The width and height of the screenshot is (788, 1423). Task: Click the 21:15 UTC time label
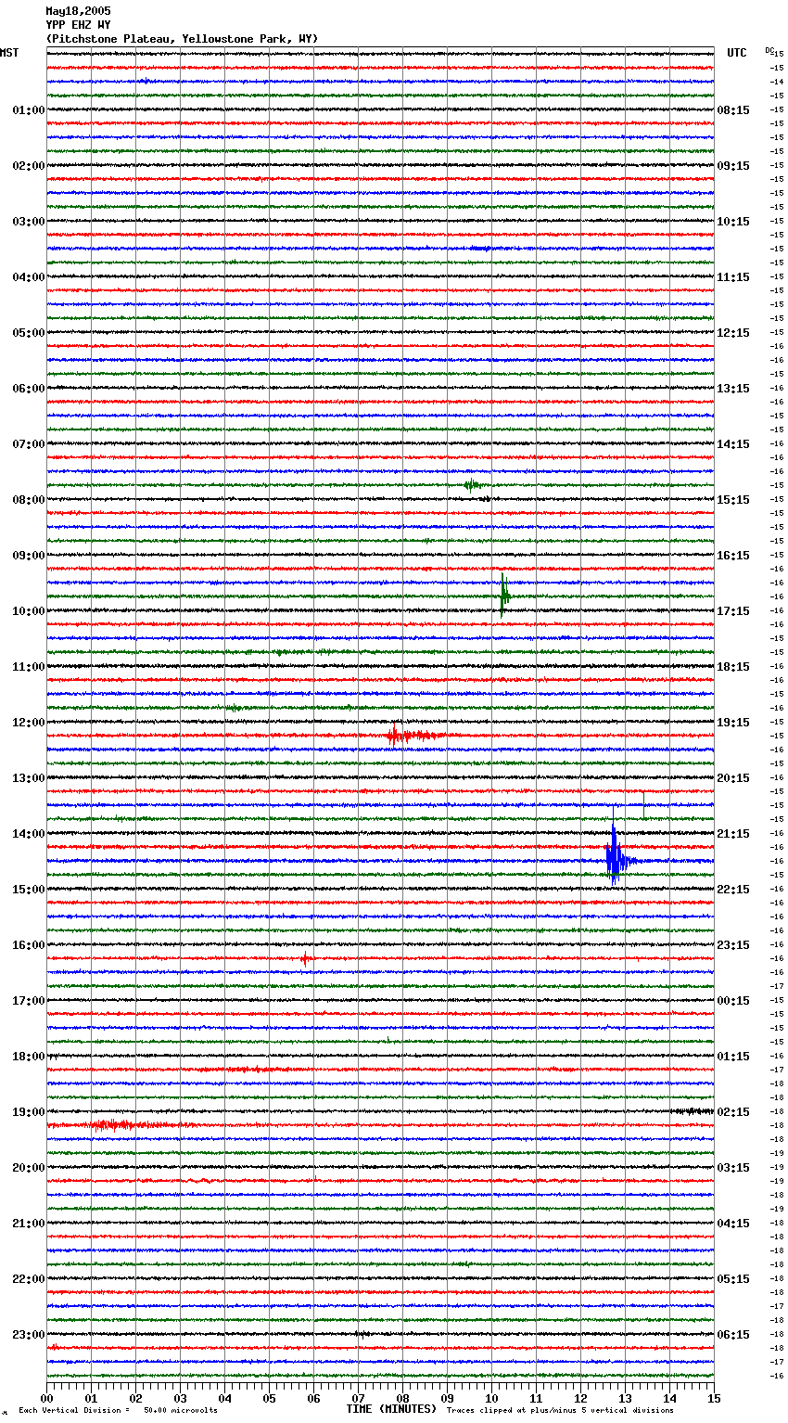(733, 834)
